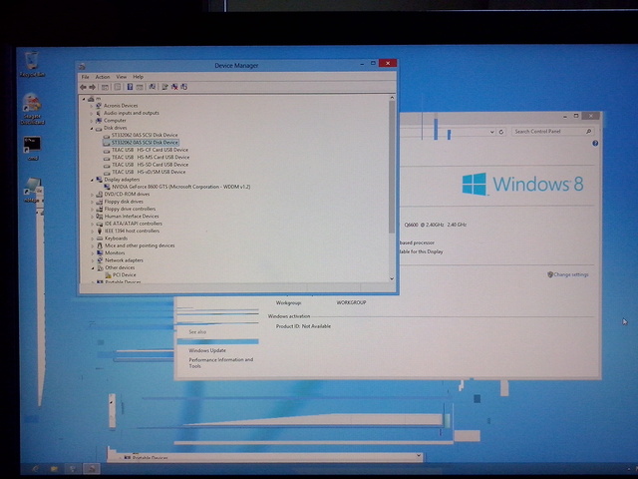Expand the Network adapters category
This screenshot has width=638, height=479.
point(93,259)
